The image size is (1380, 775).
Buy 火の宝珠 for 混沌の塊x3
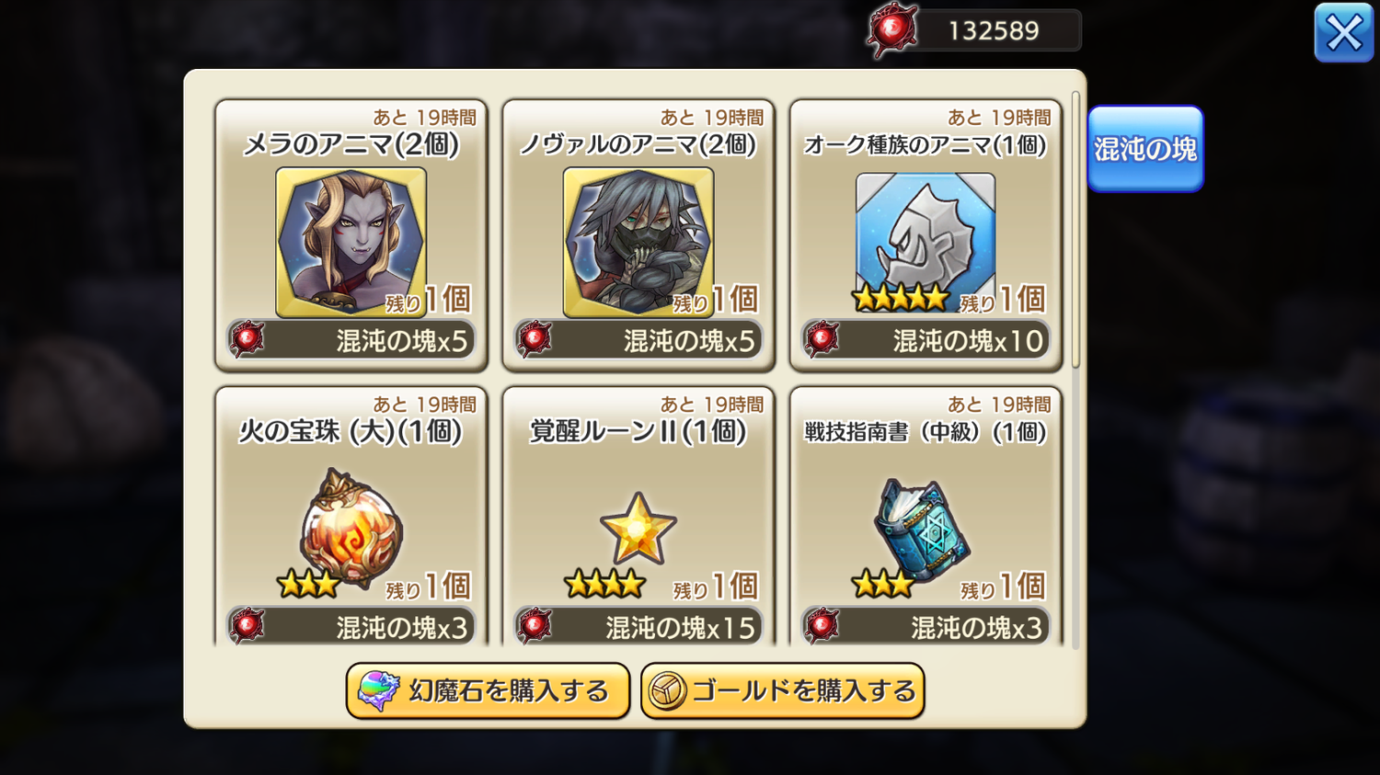(x=351, y=627)
